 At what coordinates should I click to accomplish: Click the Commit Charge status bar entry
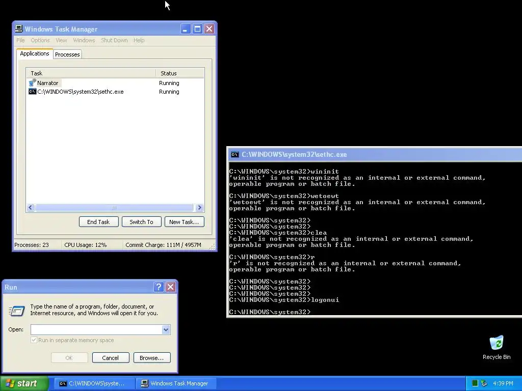tap(163, 245)
